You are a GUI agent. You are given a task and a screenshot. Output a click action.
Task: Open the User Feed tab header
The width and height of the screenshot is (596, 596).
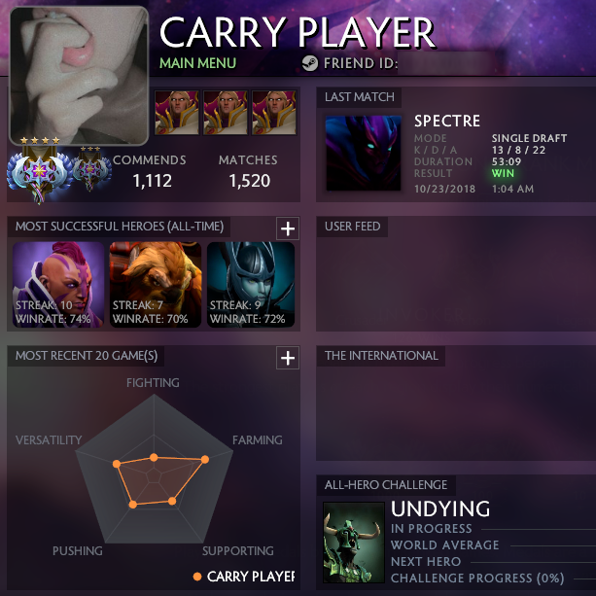(352, 227)
